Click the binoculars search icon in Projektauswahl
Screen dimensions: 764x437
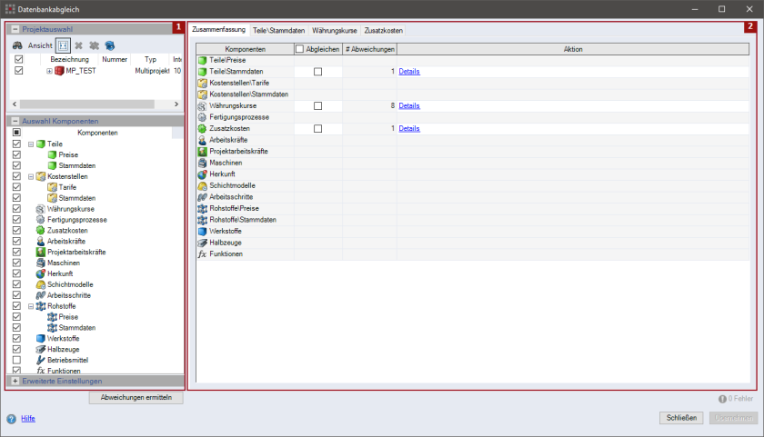(17, 45)
